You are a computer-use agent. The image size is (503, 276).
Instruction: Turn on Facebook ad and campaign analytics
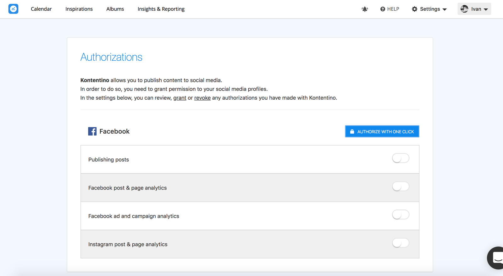tap(401, 215)
